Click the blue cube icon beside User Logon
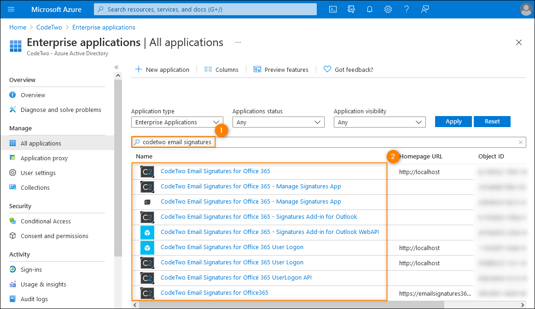This screenshot has width=535, height=309. (x=147, y=248)
